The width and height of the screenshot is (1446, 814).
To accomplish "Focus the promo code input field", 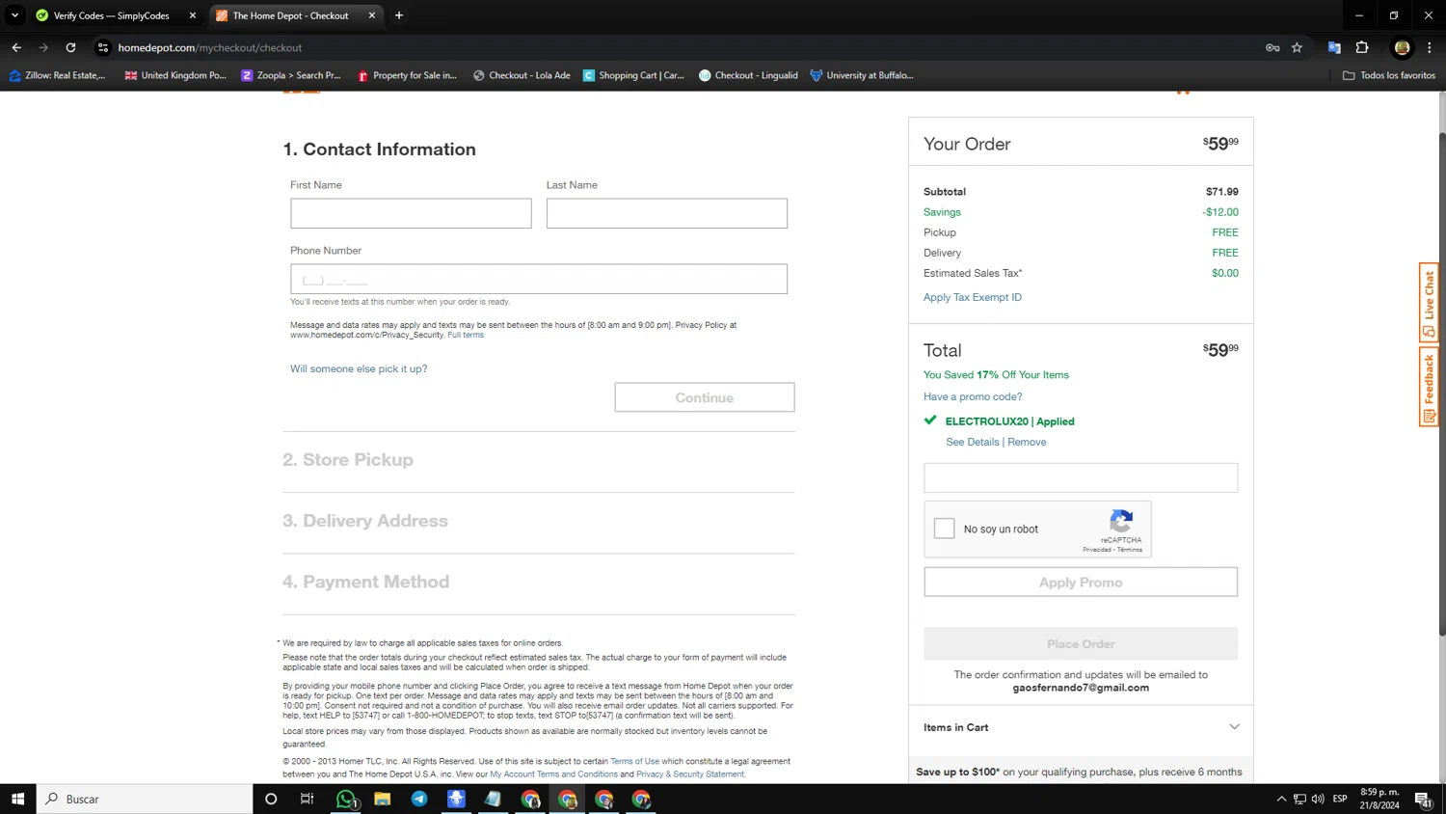I will [1081, 477].
